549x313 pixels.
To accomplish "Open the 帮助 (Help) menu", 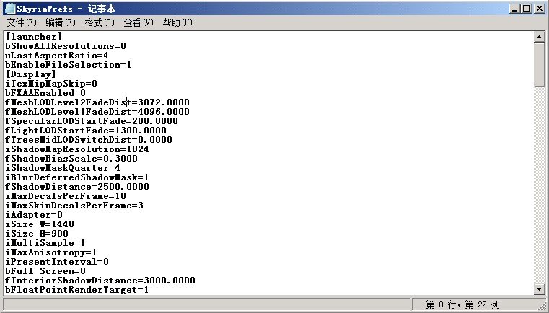I will (x=177, y=22).
